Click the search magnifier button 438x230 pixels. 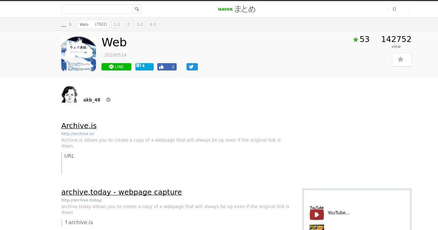coord(137,9)
